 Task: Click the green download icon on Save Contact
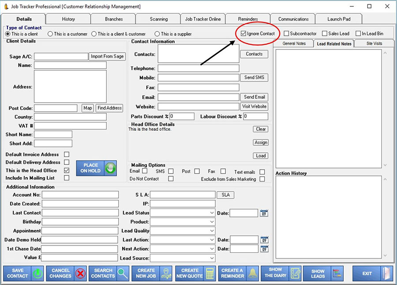pyautogui.click(x=38, y=274)
